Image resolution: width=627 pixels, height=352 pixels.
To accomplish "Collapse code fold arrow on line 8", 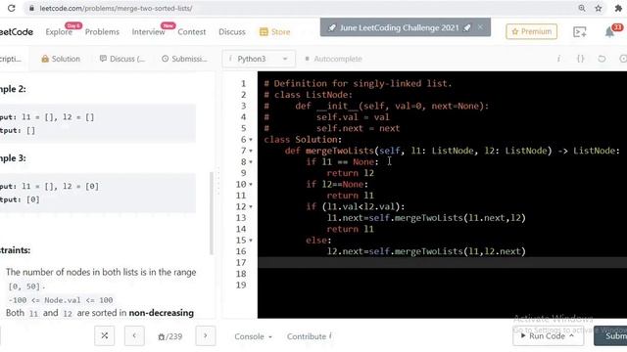I will point(251,162).
